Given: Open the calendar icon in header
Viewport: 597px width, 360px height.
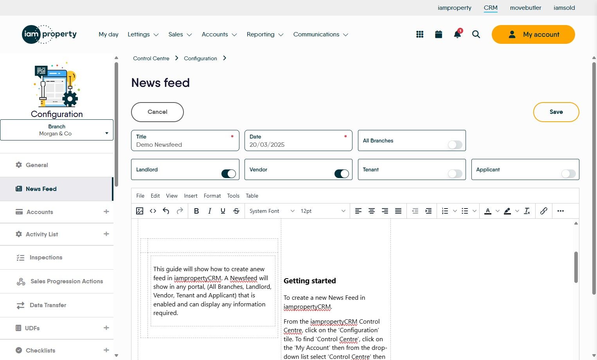Looking at the screenshot, I should pyautogui.click(x=439, y=34).
